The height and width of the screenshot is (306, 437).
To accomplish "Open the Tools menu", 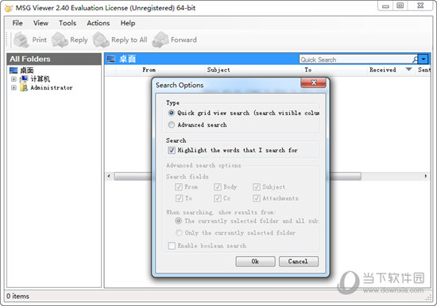I will (x=68, y=23).
